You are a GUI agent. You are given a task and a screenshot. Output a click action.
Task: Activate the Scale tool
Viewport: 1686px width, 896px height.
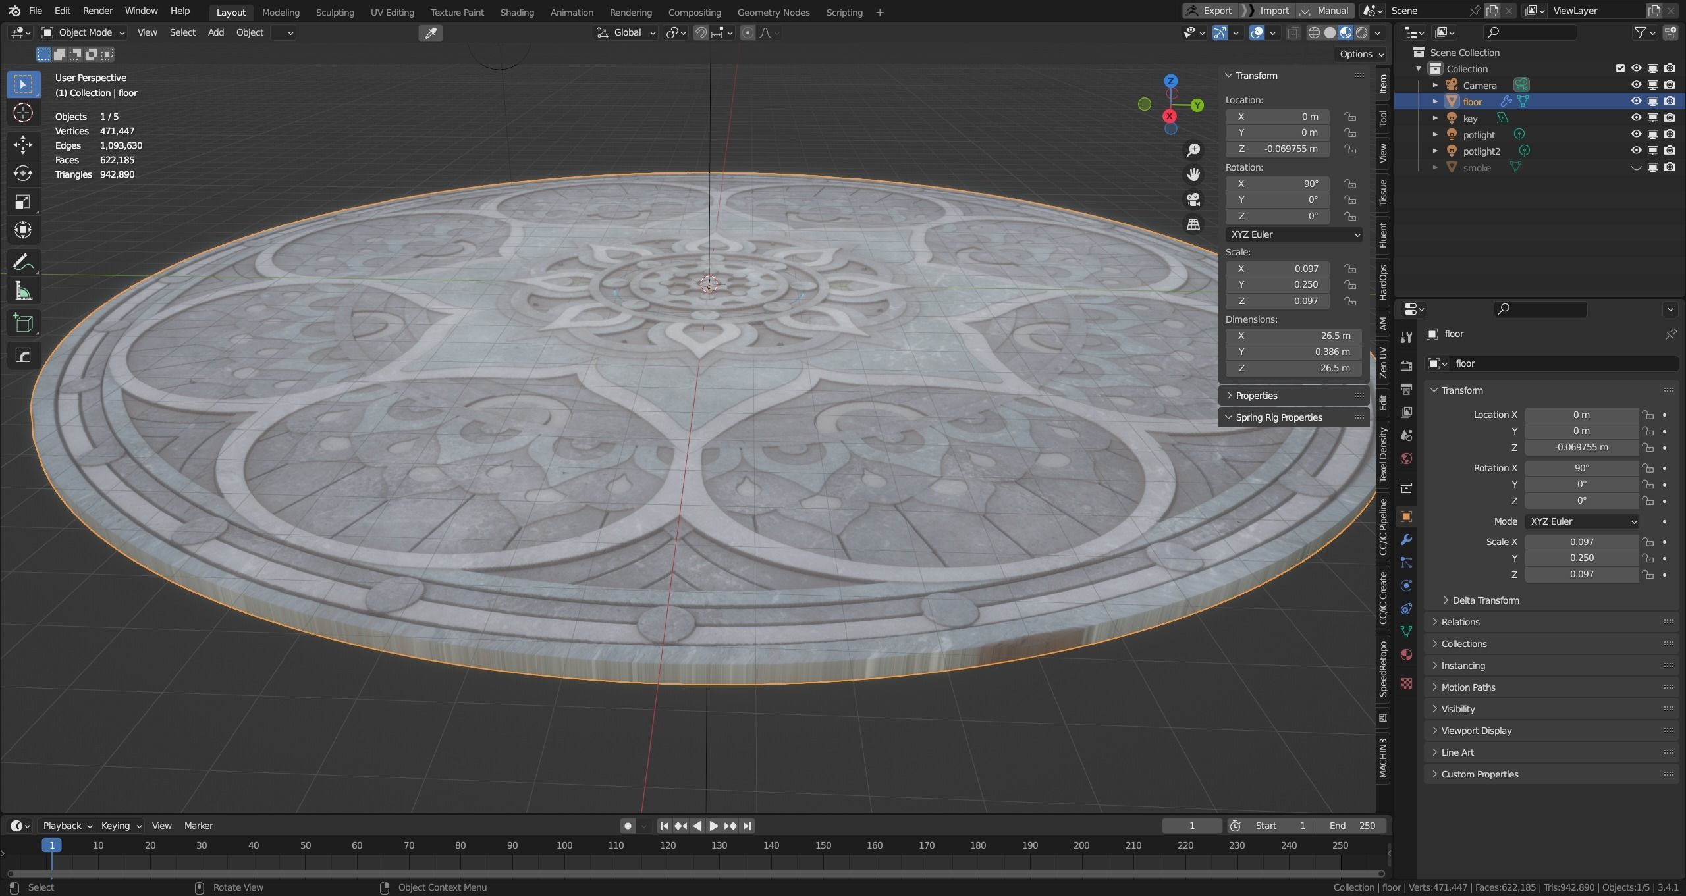[x=23, y=201]
